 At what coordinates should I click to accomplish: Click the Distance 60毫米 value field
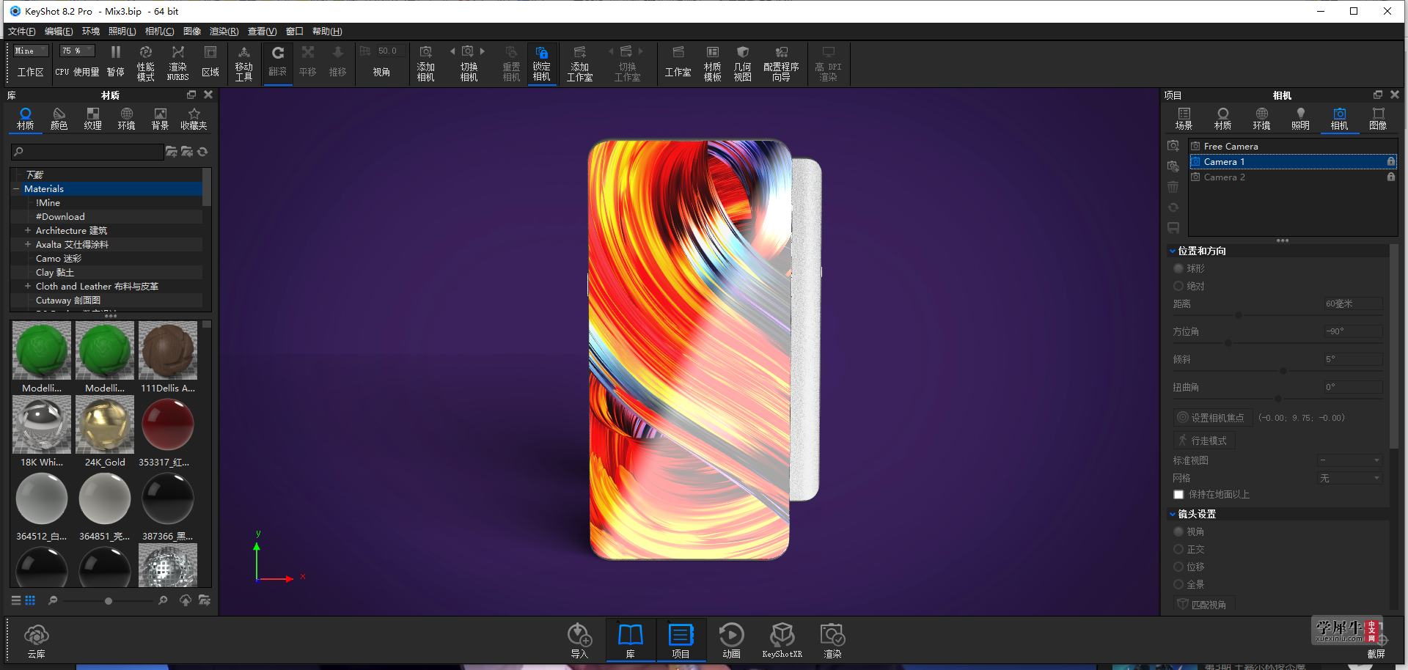pyautogui.click(x=1352, y=303)
